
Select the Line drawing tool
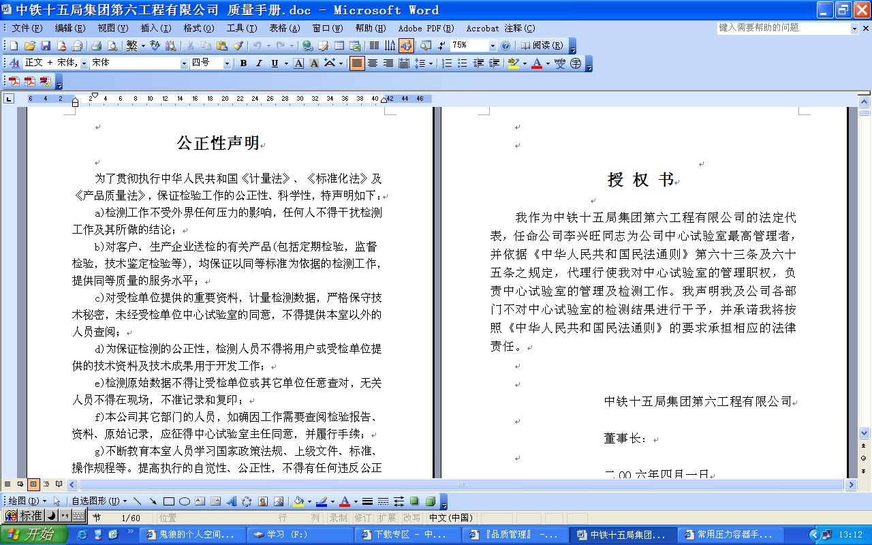click(x=138, y=501)
